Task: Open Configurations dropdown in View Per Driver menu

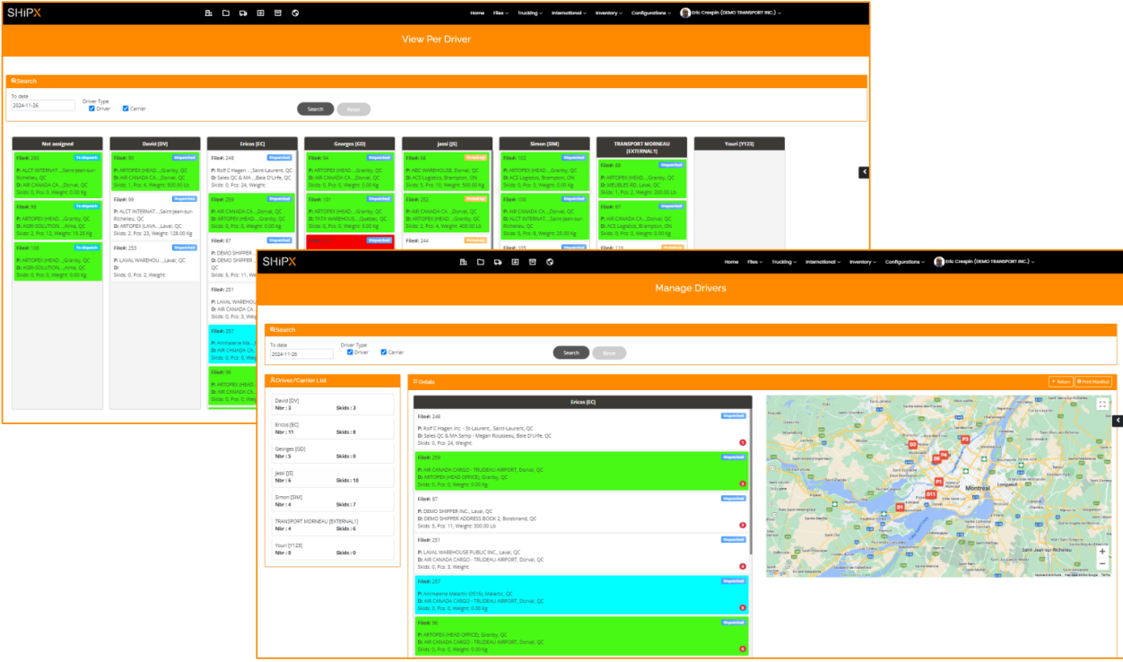Action: tap(652, 13)
